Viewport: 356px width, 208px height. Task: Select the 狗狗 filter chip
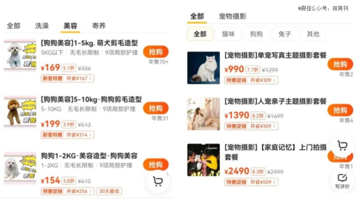coord(256,34)
